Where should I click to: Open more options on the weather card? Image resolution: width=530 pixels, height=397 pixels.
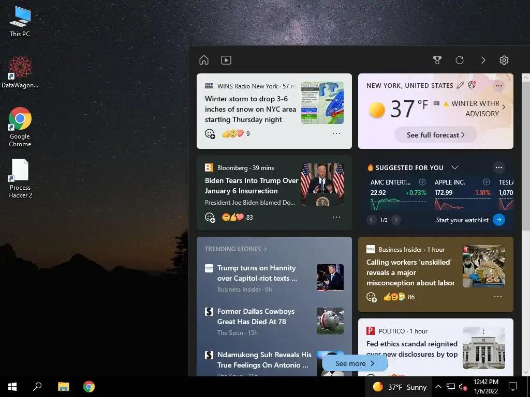[x=499, y=86]
